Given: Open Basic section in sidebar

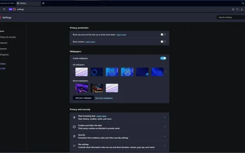Looking at the screenshot, I should 2,31.
